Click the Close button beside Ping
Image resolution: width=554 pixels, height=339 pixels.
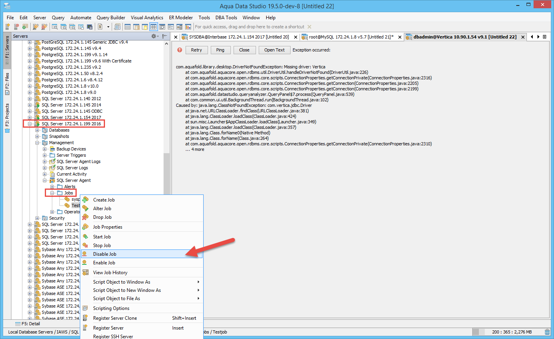click(x=244, y=50)
